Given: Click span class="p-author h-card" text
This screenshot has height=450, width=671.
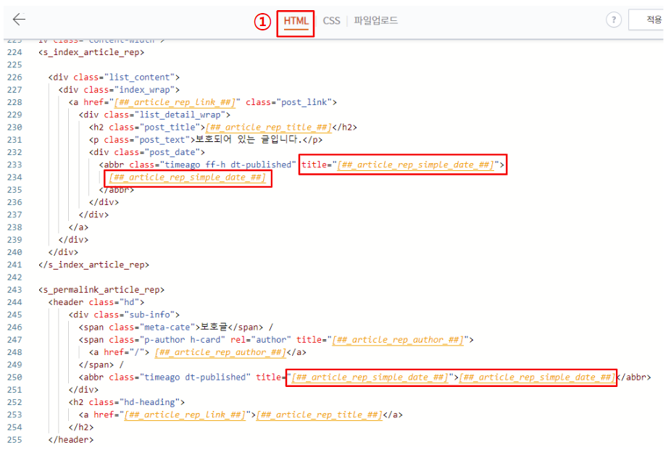Looking at the screenshot, I should click(x=151, y=340).
